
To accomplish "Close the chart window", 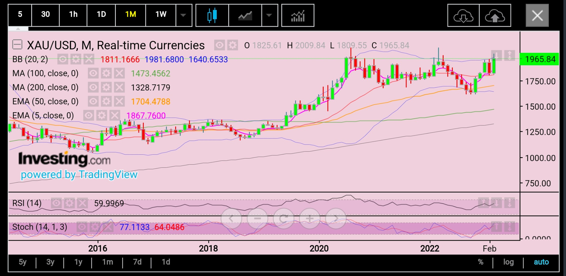I will (x=537, y=15).
